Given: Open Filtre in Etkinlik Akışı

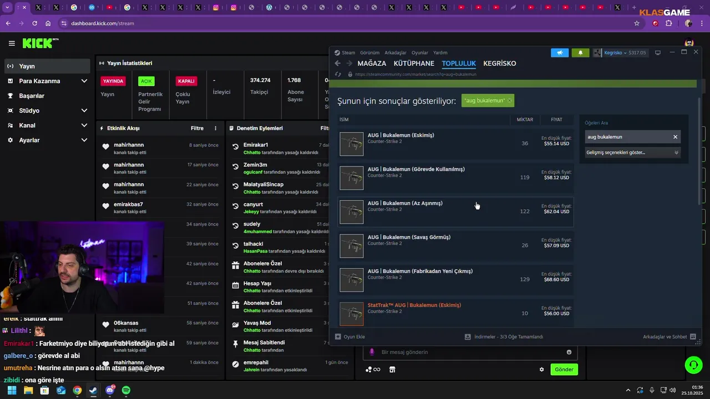Looking at the screenshot, I should [x=197, y=128].
